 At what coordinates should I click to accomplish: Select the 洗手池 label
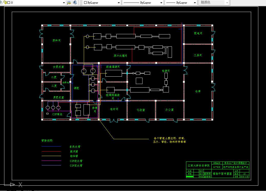coord(66,82)
